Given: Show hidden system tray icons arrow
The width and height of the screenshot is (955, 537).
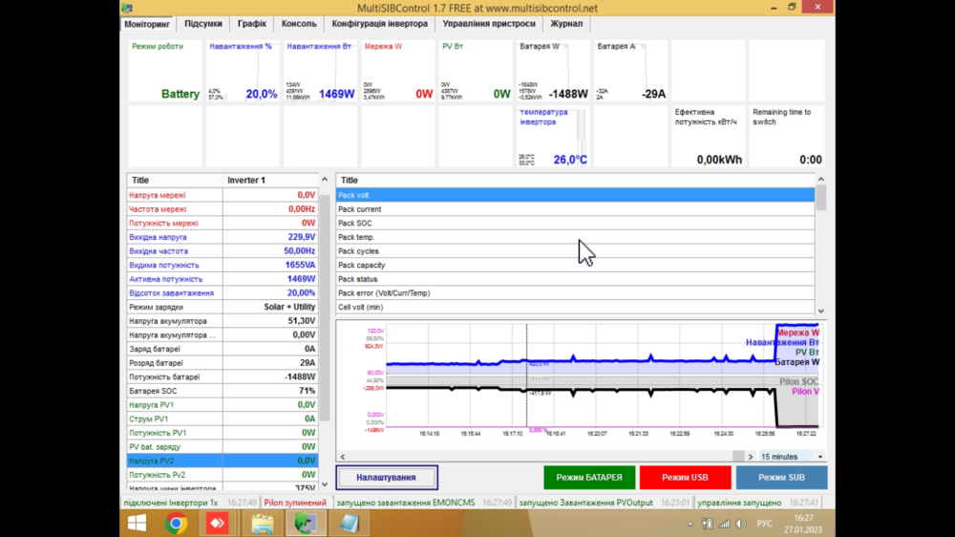Looking at the screenshot, I should coord(690,524).
